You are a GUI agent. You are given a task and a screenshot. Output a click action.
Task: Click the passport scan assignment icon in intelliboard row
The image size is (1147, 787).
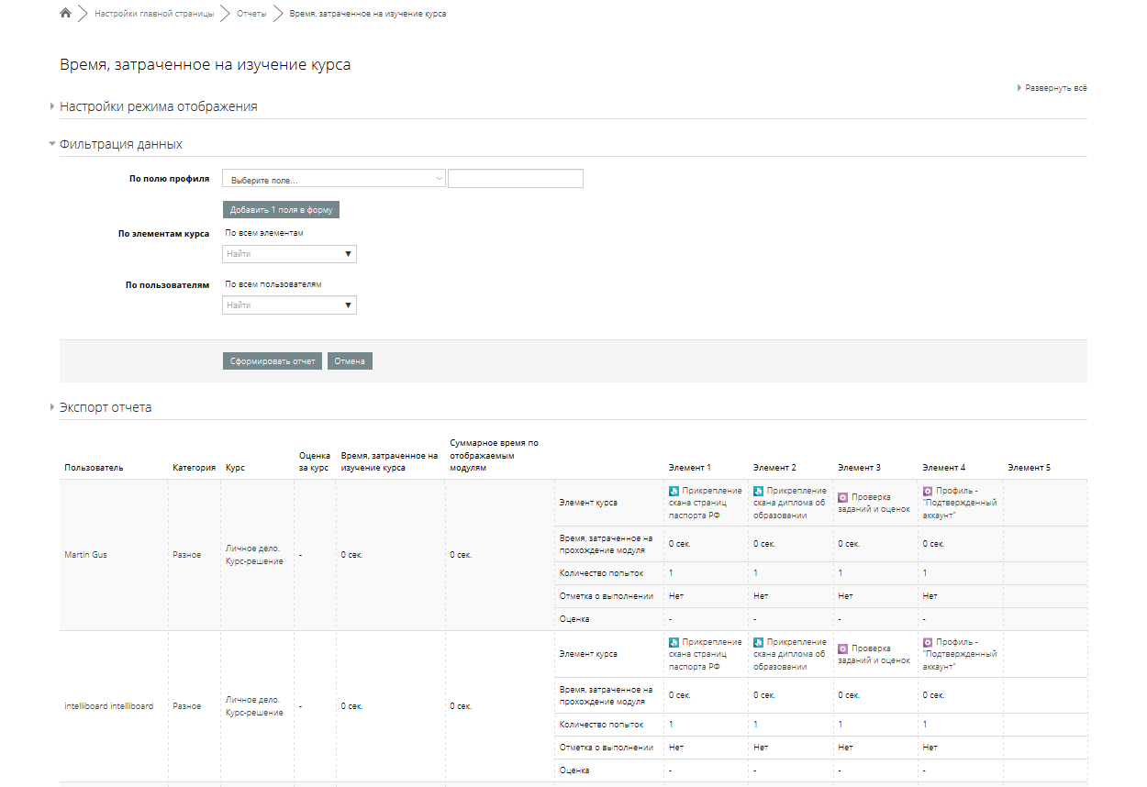click(674, 642)
